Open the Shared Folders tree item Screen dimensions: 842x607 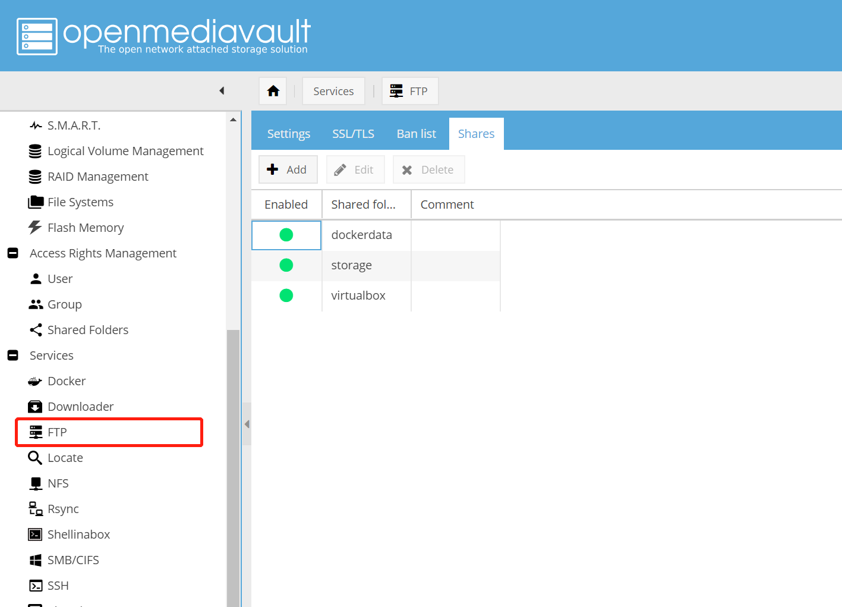[x=88, y=330]
